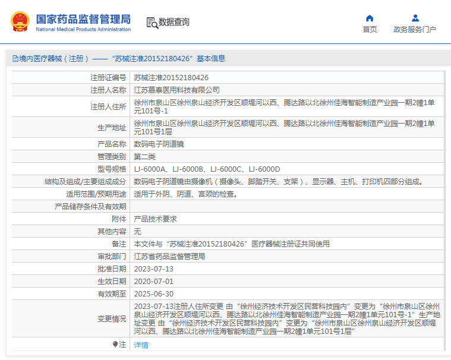Select registration number 苏械注准20152180426 value cell

171,77
